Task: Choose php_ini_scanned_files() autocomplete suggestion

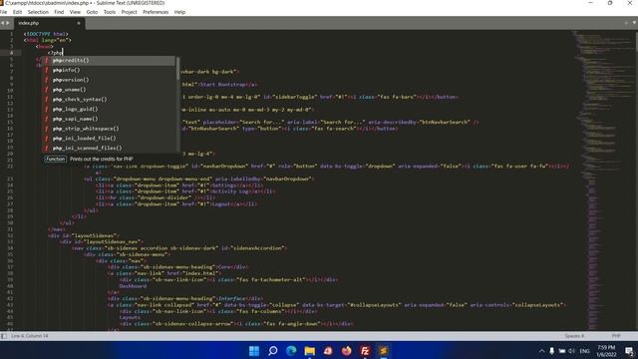Action: pos(109,149)
